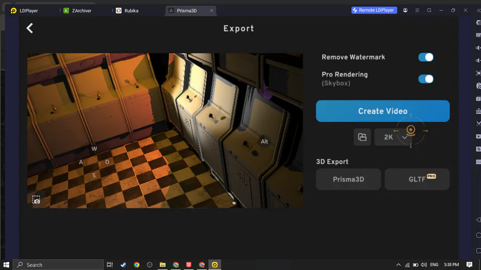This screenshot has width=481, height=270.
Task: Click the ENG language indicator
Action: point(434,265)
